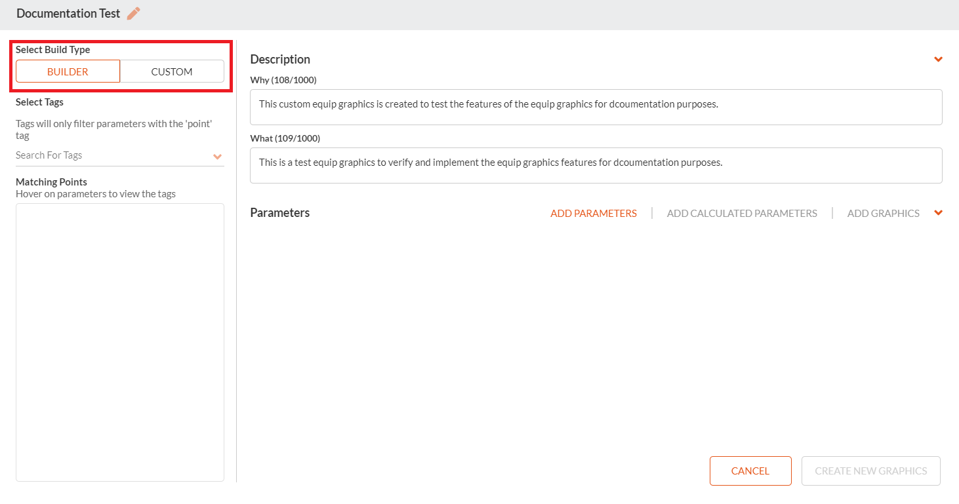The width and height of the screenshot is (959, 504).
Task: Click into the What description text box
Action: click(596, 165)
